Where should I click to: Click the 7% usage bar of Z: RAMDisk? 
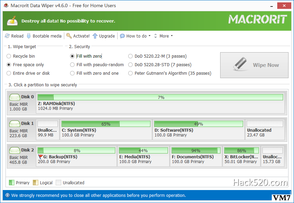(x=160, y=97)
